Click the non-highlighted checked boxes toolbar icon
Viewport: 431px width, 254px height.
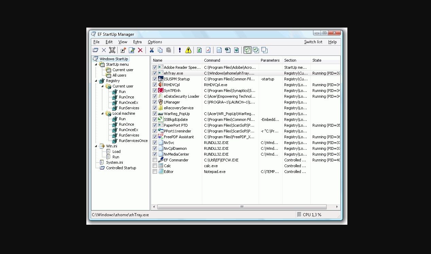[256, 50]
